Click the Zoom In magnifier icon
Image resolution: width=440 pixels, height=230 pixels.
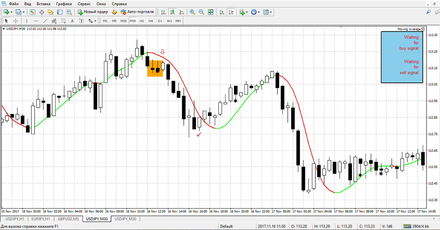tap(192, 12)
